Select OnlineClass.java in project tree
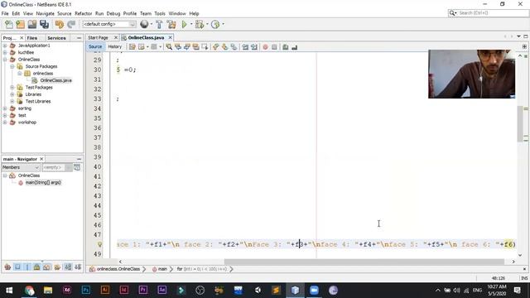The height and width of the screenshot is (298, 530). pos(55,80)
